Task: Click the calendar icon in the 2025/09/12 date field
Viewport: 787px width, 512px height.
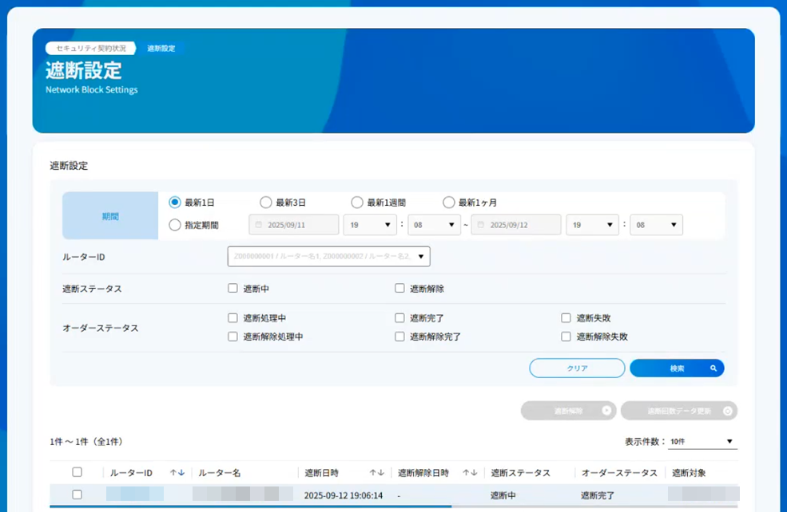Action: (481, 226)
